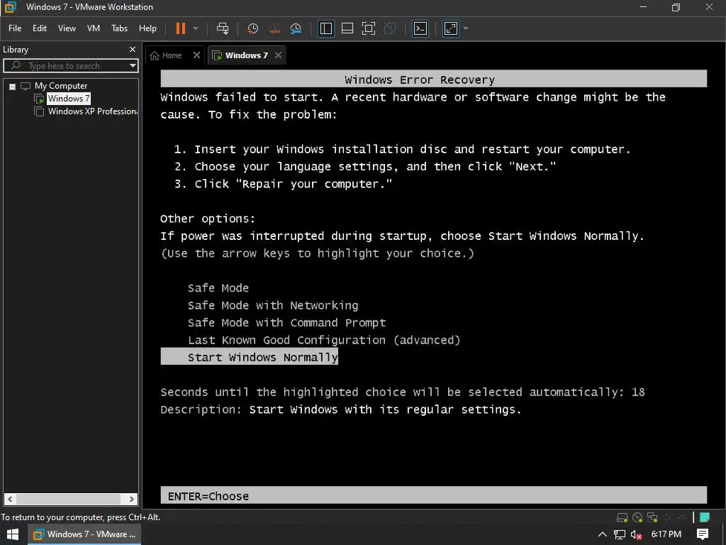Viewport: 726px width, 545px height.
Task: Open the View menu
Action: click(x=67, y=28)
